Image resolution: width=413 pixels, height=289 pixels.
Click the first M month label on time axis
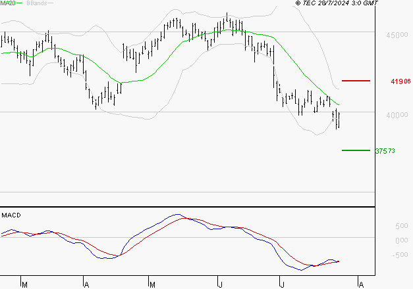tap(24, 285)
